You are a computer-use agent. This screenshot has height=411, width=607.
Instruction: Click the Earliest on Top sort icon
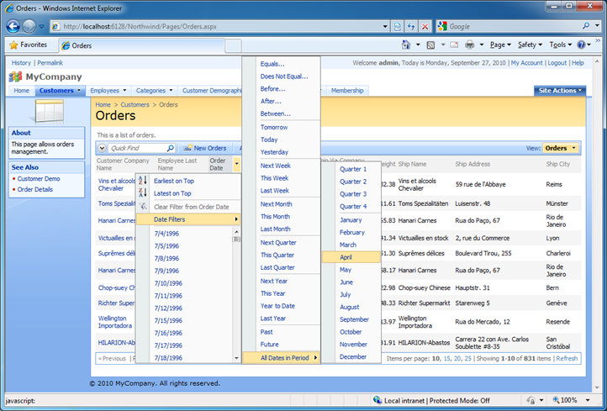tap(143, 181)
